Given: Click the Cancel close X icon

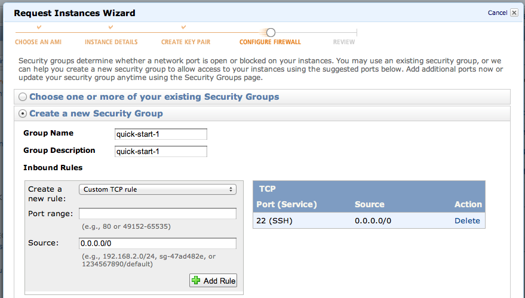Looking at the screenshot, I should click(514, 13).
